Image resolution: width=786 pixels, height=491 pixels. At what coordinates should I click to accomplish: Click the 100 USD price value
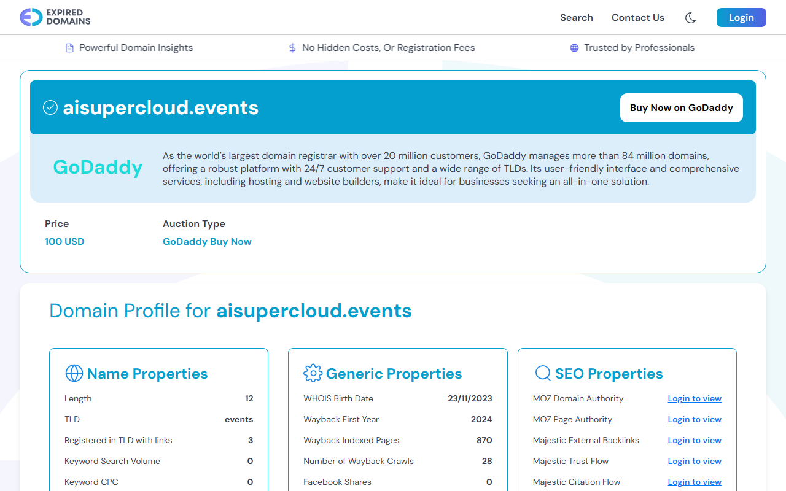64,242
